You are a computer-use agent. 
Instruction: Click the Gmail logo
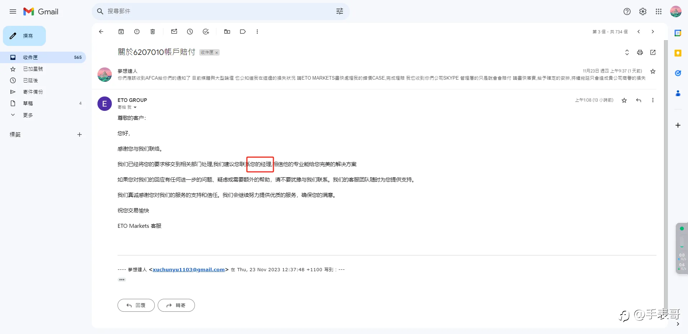click(40, 11)
